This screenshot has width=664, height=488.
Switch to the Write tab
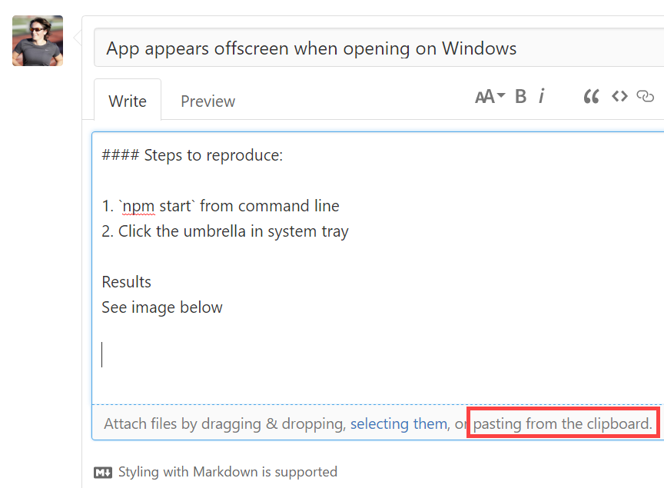tap(128, 101)
